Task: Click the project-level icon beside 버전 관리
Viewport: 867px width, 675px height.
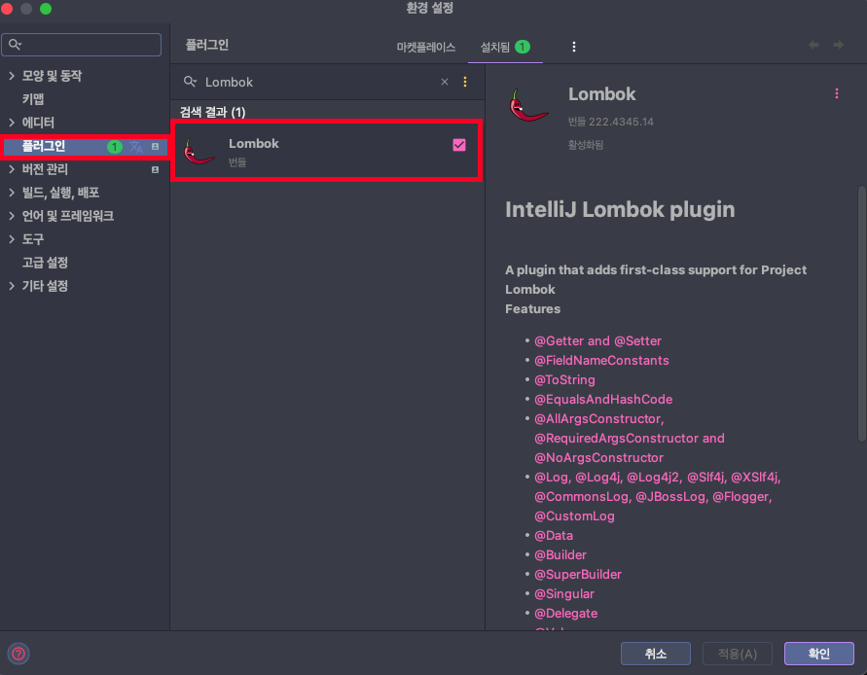Action: point(156,169)
